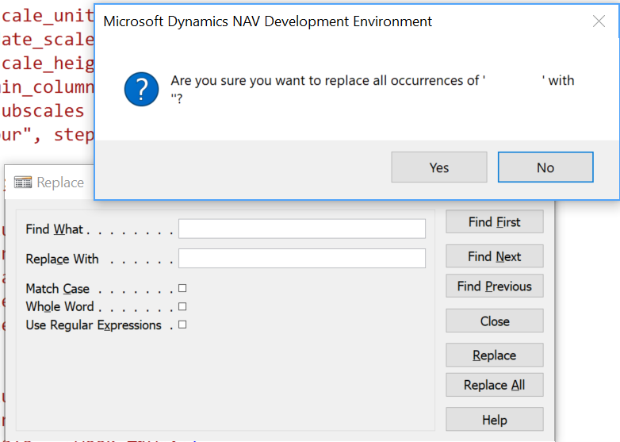Click the 'Replace With' label

[x=62, y=259]
